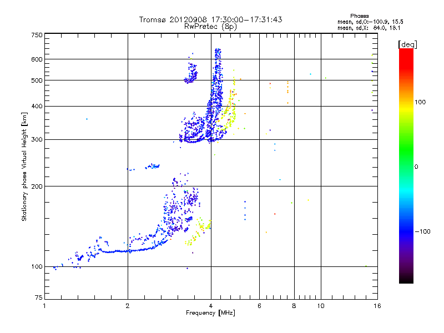
Task: Click the orange point column at 7.5 MHz
Action: pos(287,92)
